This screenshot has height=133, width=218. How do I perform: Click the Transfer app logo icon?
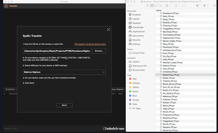click(6, 6)
